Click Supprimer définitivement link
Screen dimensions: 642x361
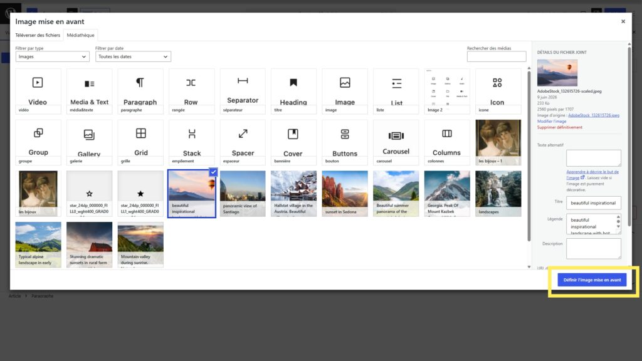pos(560,127)
